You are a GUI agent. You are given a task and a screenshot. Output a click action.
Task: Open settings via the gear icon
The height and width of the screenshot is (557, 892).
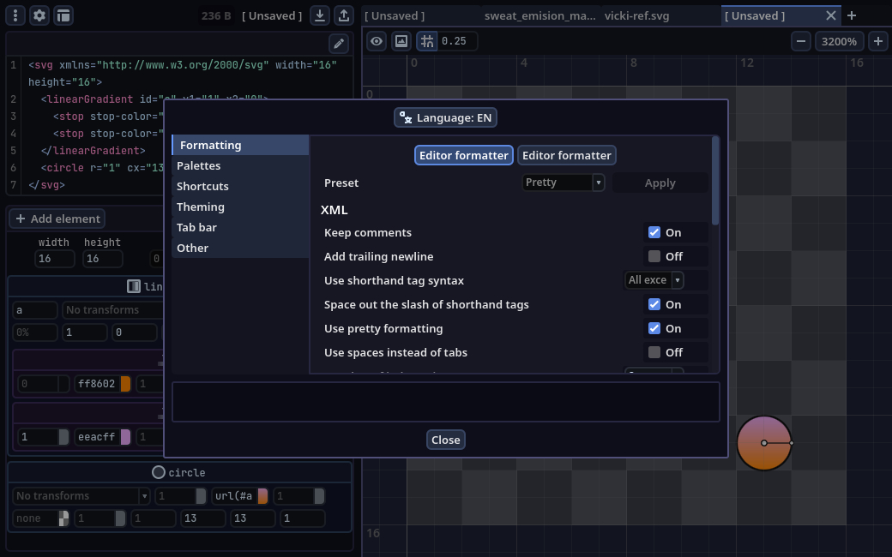(39, 15)
